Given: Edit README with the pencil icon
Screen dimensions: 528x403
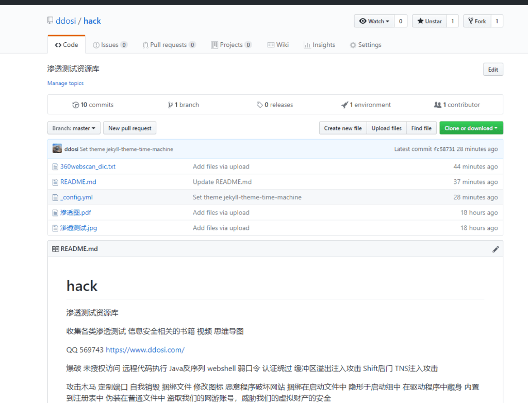Looking at the screenshot, I should pos(496,249).
